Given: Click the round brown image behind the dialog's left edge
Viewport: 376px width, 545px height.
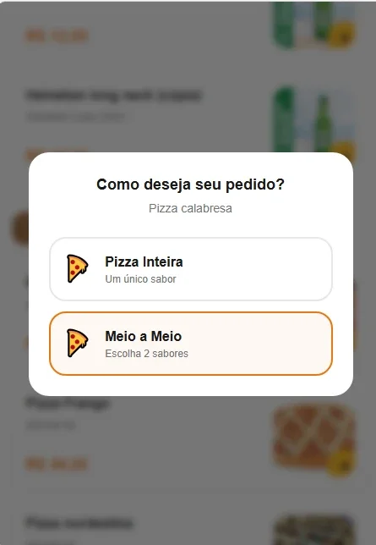Looking at the screenshot, I should point(20,228).
